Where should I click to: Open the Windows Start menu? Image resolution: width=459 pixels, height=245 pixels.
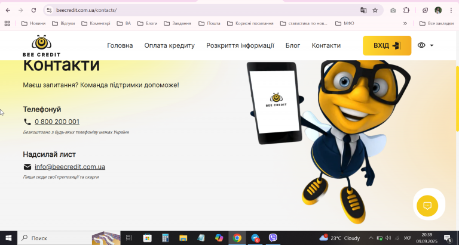click(8, 238)
